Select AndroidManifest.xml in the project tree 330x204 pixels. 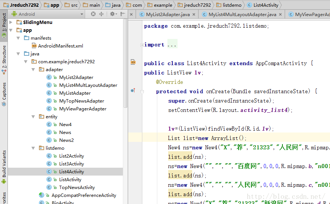(60, 46)
